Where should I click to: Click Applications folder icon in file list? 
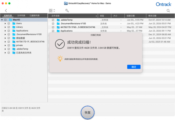pyautogui.click(x=58, y=31)
